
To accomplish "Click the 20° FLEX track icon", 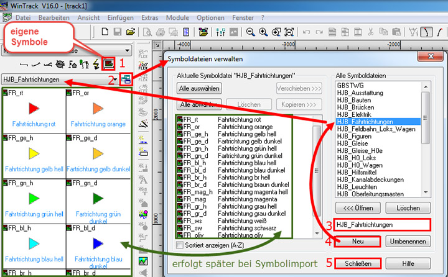I will click(x=143, y=66).
